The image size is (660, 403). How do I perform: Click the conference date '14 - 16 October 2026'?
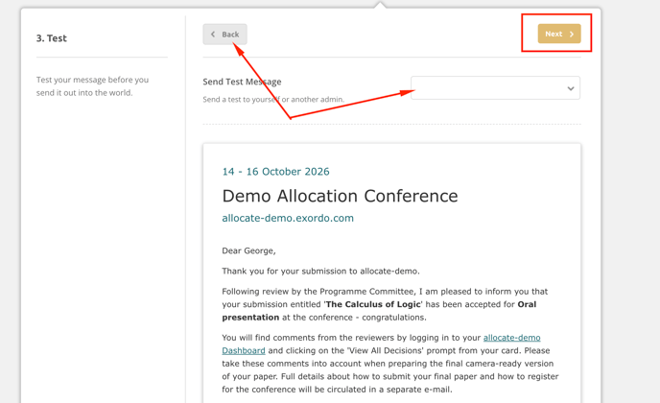(x=275, y=172)
